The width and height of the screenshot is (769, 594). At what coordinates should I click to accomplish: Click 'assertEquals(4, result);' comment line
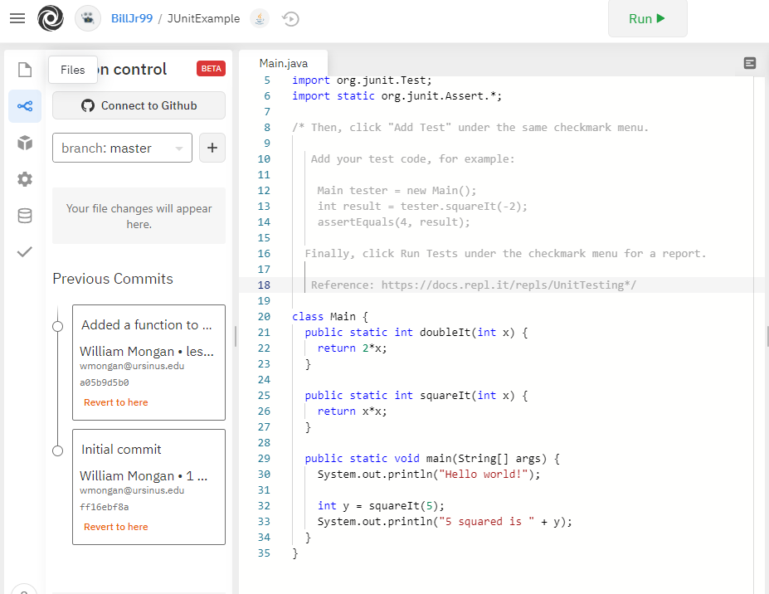tap(394, 222)
